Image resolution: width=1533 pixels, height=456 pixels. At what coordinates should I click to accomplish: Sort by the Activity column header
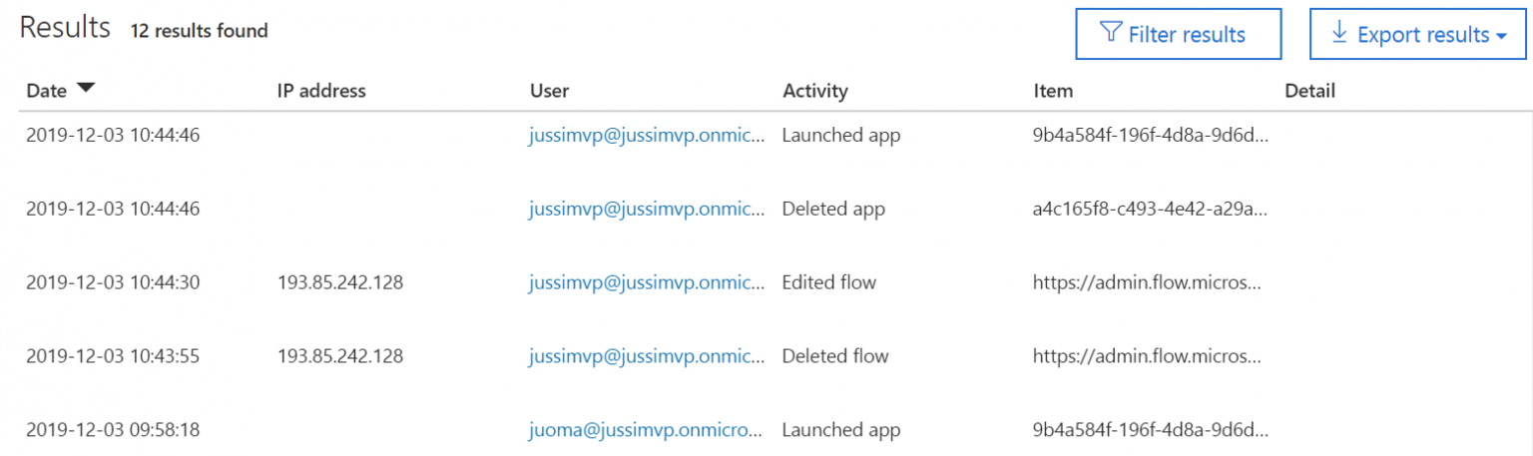tap(814, 91)
